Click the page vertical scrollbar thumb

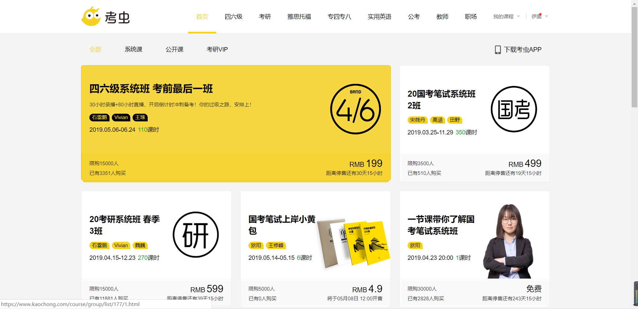point(635,57)
